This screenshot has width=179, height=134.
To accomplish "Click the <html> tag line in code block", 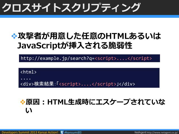I will 29,72.
